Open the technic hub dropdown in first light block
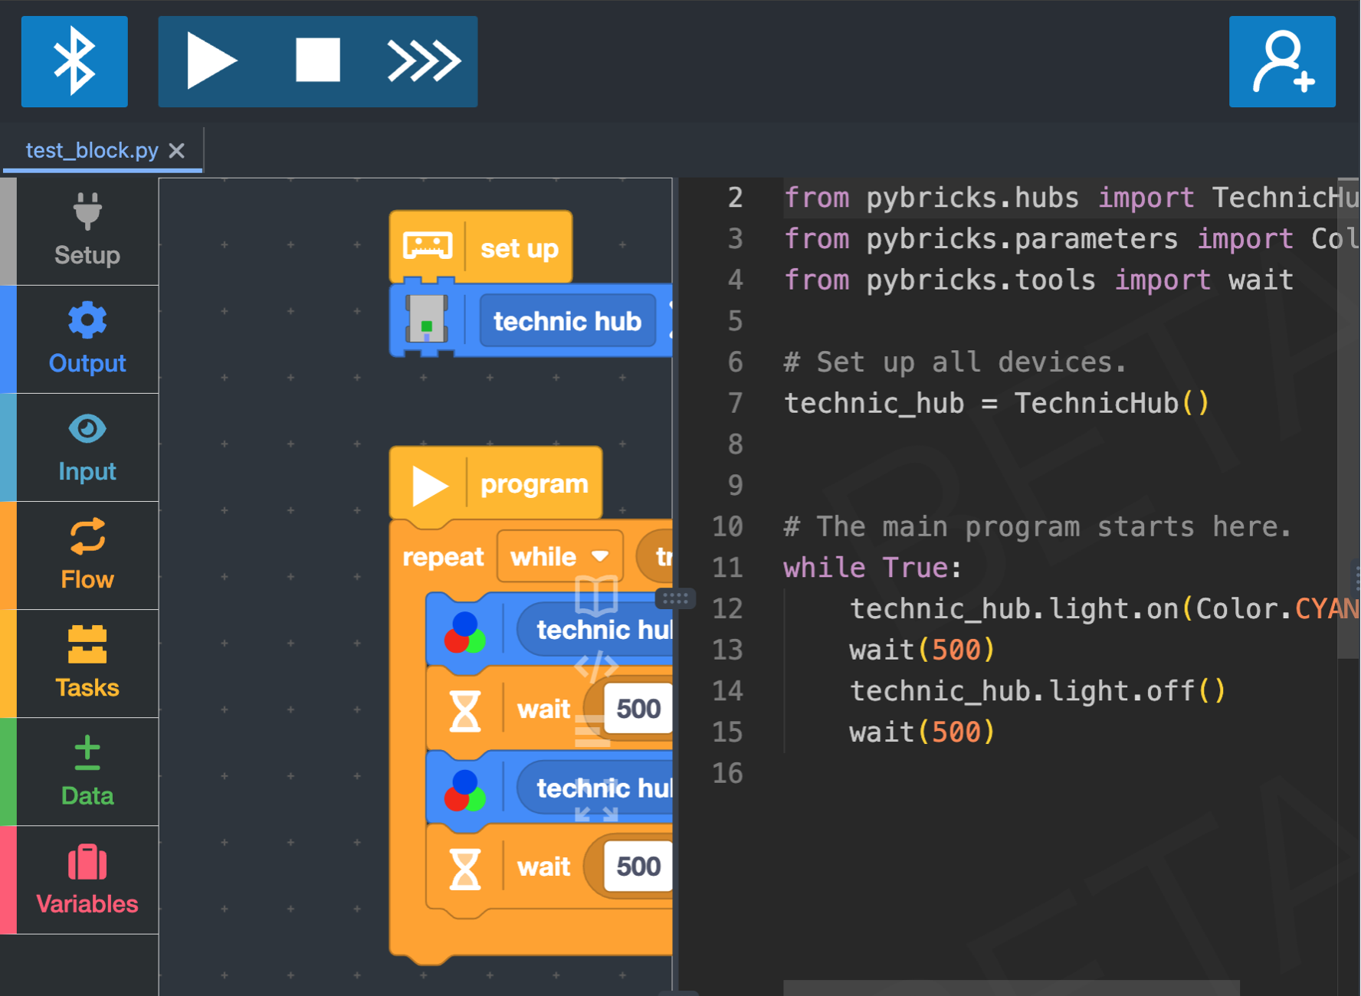This screenshot has width=1361, height=996. click(x=596, y=630)
